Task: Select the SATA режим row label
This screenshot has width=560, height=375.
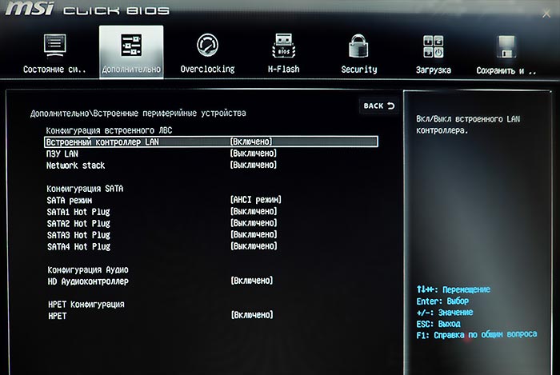Action: [70, 200]
